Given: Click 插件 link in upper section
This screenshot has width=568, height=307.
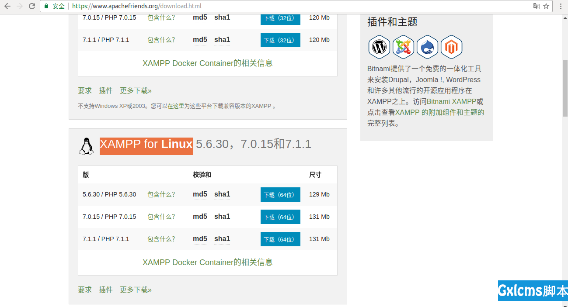Looking at the screenshot, I should click(x=106, y=90).
